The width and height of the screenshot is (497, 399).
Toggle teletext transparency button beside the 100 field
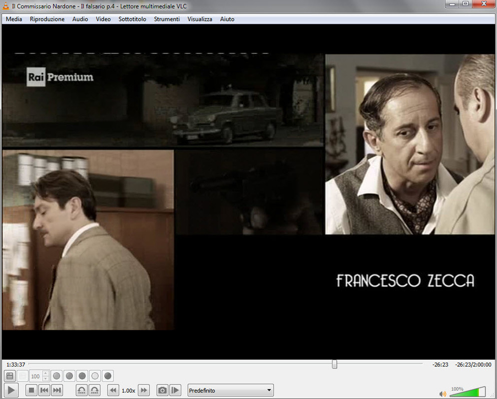click(x=22, y=376)
